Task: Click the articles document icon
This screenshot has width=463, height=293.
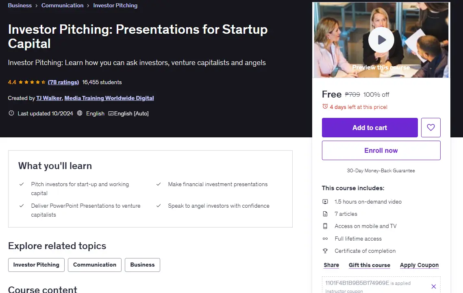Action: click(x=325, y=214)
